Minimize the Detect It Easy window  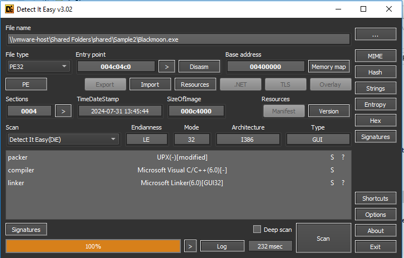[x=338, y=9]
